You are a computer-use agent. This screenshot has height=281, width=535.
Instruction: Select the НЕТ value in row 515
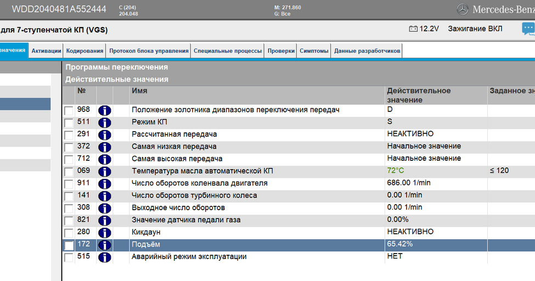(395, 256)
